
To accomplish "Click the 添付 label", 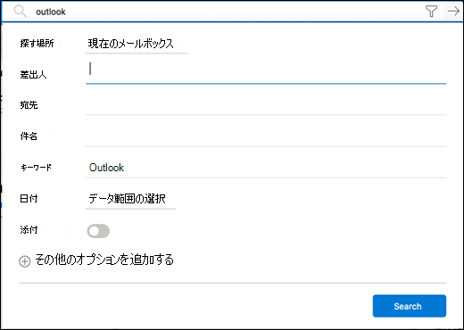I will point(29,229).
